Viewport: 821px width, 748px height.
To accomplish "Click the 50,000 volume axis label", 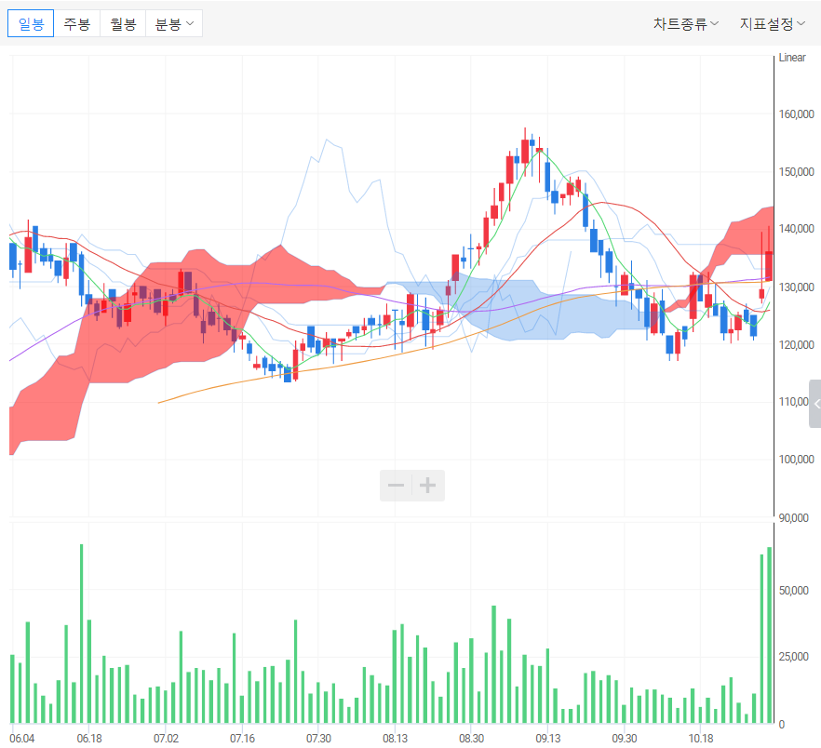I will (x=793, y=591).
